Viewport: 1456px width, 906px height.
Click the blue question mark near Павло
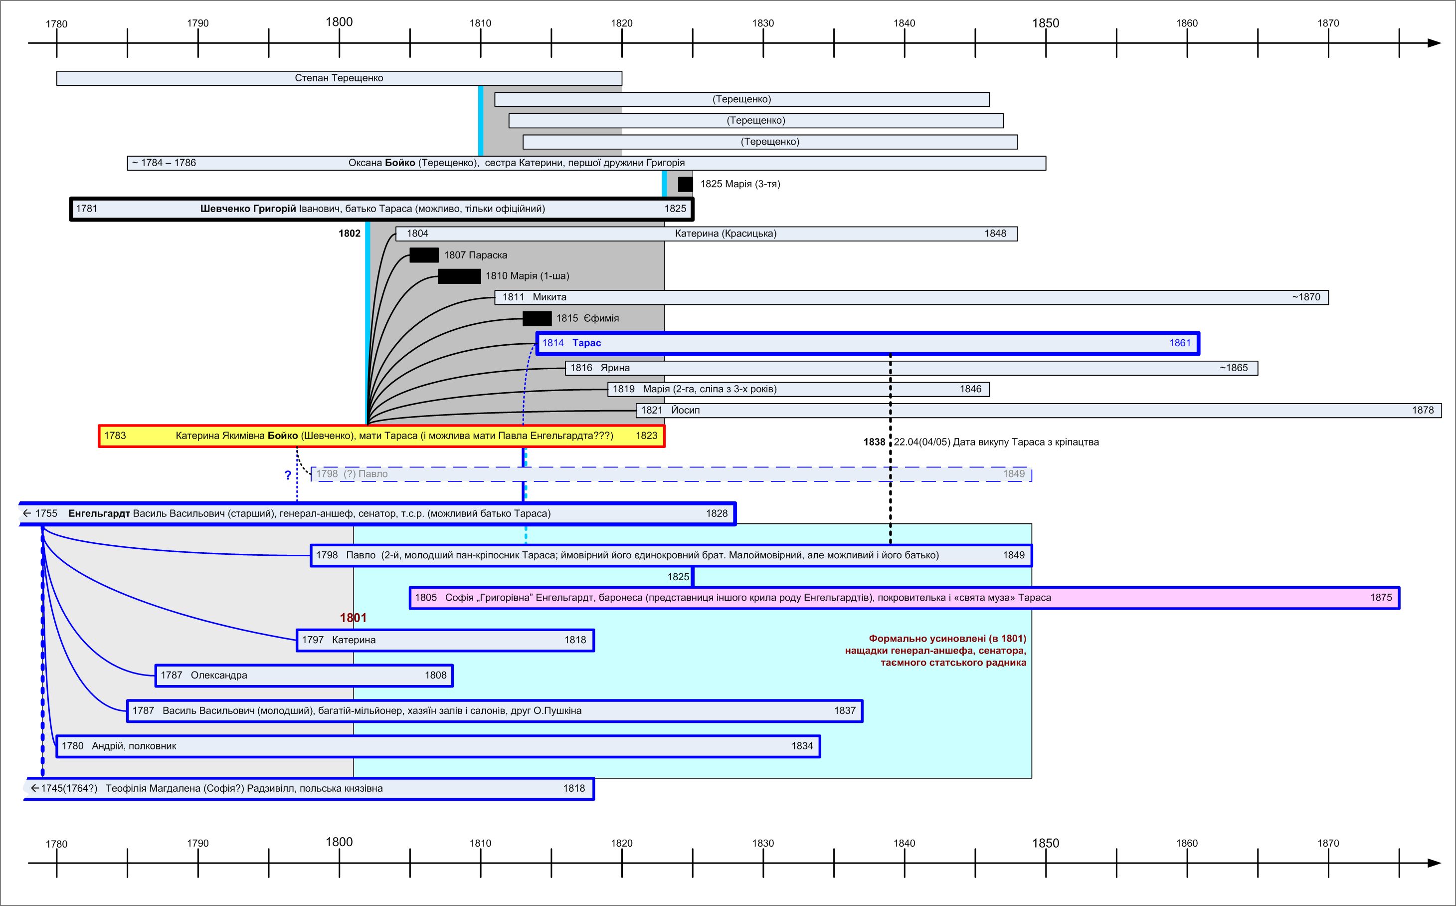tap(288, 475)
